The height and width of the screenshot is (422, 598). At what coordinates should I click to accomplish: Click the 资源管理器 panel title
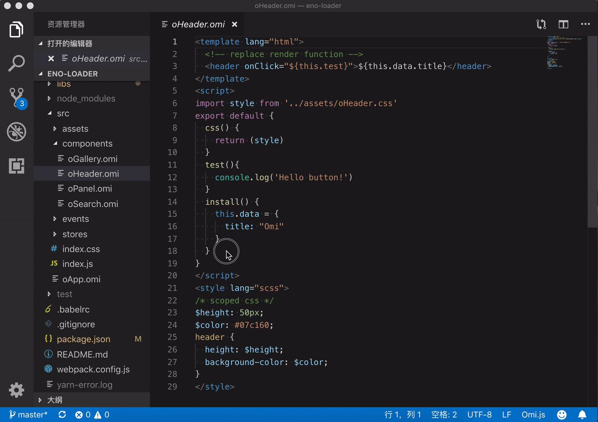point(66,24)
